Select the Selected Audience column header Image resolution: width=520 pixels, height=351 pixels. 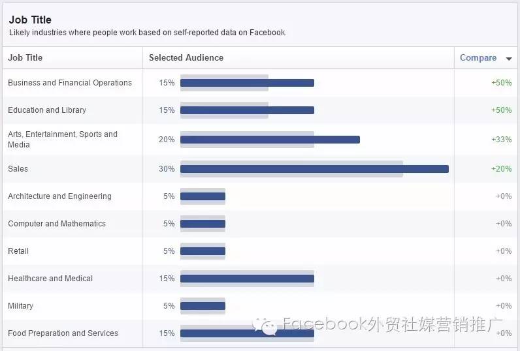(x=186, y=57)
